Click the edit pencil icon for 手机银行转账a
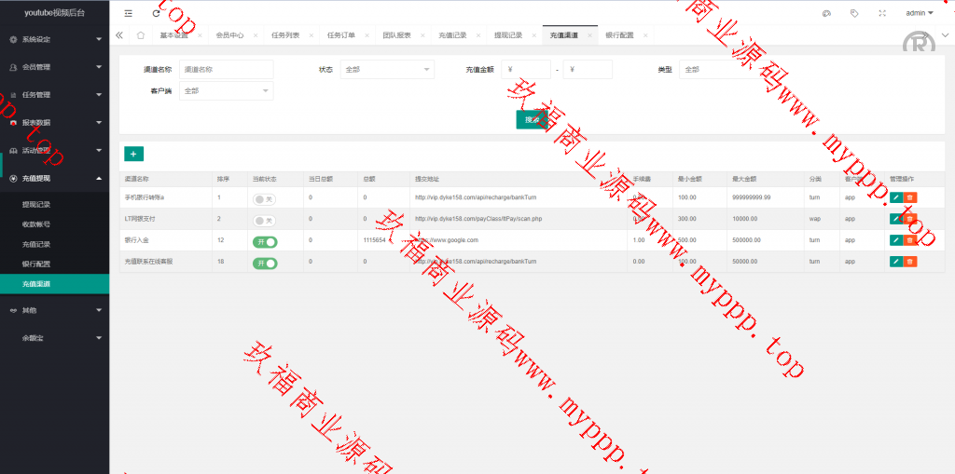This screenshot has width=955, height=474. (x=896, y=197)
